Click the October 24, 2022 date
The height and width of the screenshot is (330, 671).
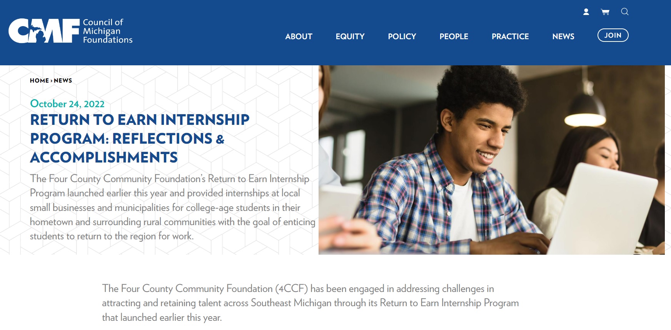[67, 104]
